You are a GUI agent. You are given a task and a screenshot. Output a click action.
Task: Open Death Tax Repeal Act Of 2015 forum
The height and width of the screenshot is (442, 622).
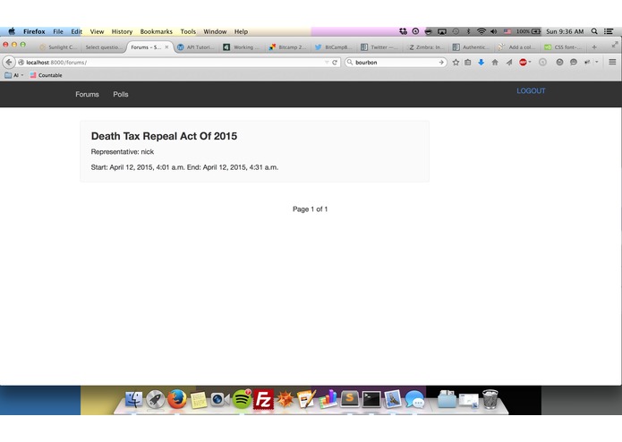164,136
